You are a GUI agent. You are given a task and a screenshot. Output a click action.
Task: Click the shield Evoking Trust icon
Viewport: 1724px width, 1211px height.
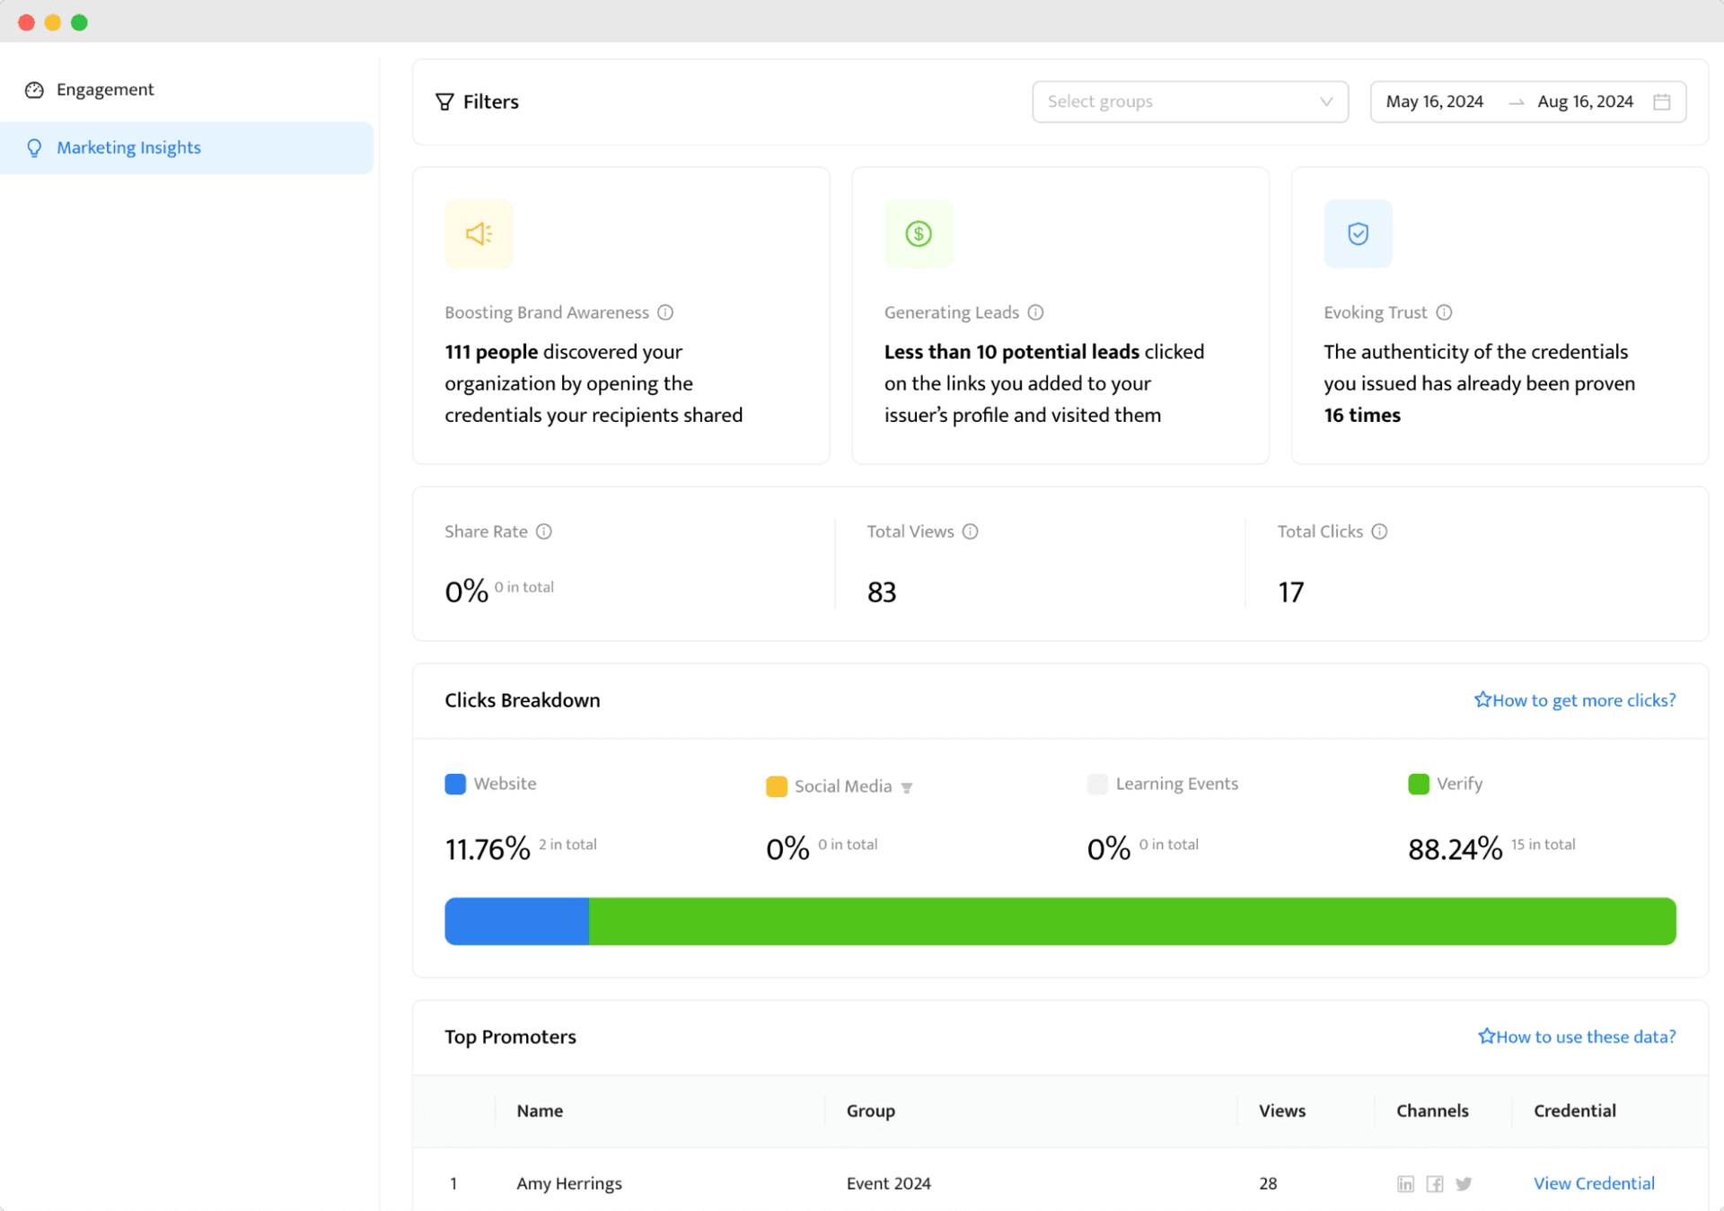(1358, 233)
